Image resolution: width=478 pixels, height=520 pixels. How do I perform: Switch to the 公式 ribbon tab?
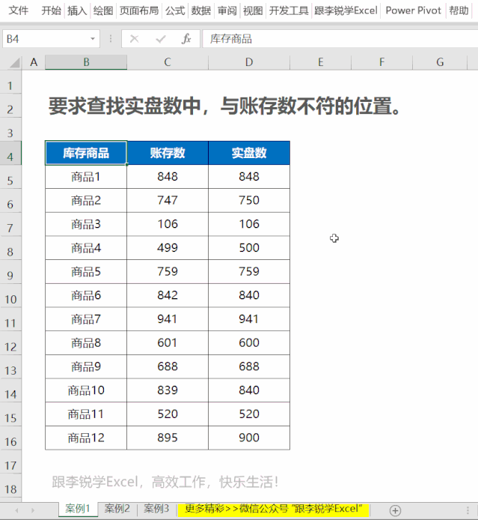[175, 10]
